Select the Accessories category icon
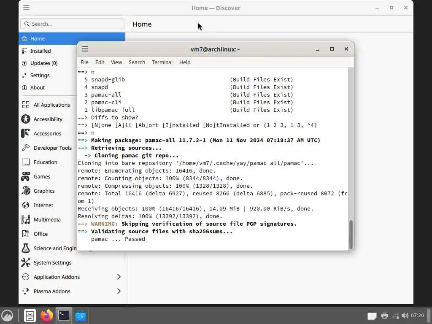The width and height of the screenshot is (432, 324). point(26,133)
